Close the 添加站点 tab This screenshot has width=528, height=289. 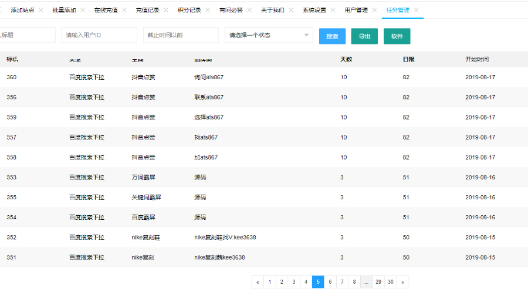[41, 10]
